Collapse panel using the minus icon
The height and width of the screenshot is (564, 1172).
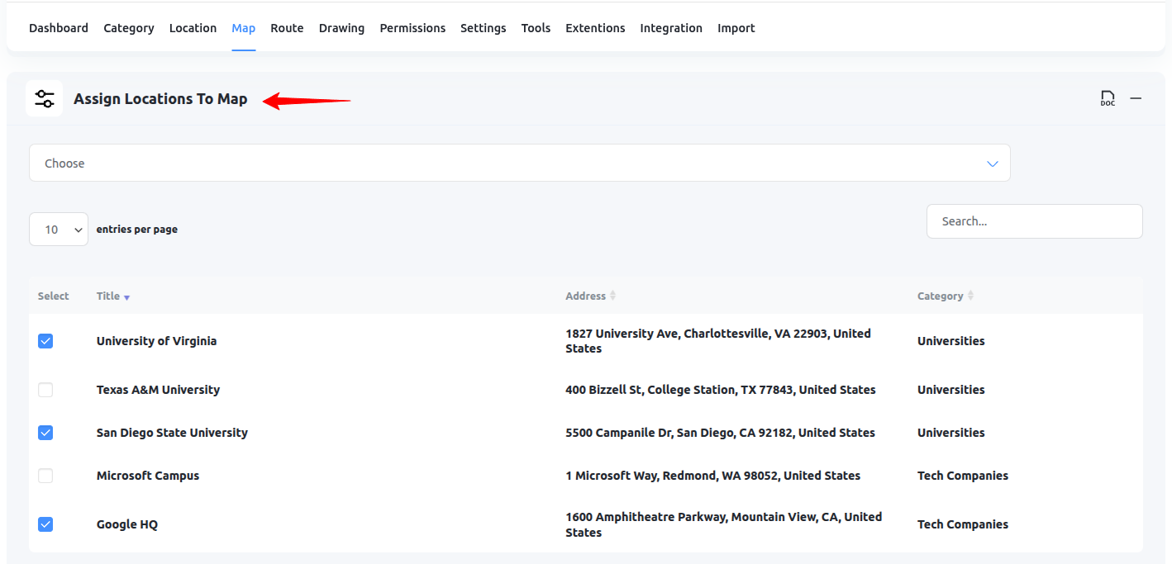tap(1136, 98)
